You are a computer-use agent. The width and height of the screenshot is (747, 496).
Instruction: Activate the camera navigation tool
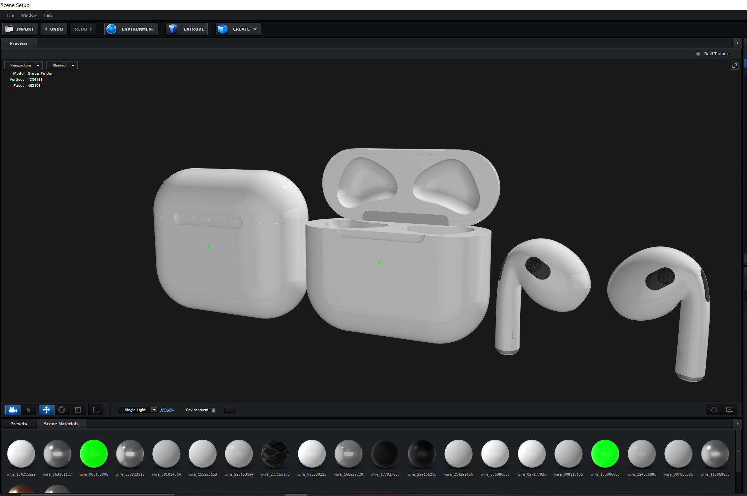pyautogui.click(x=13, y=410)
